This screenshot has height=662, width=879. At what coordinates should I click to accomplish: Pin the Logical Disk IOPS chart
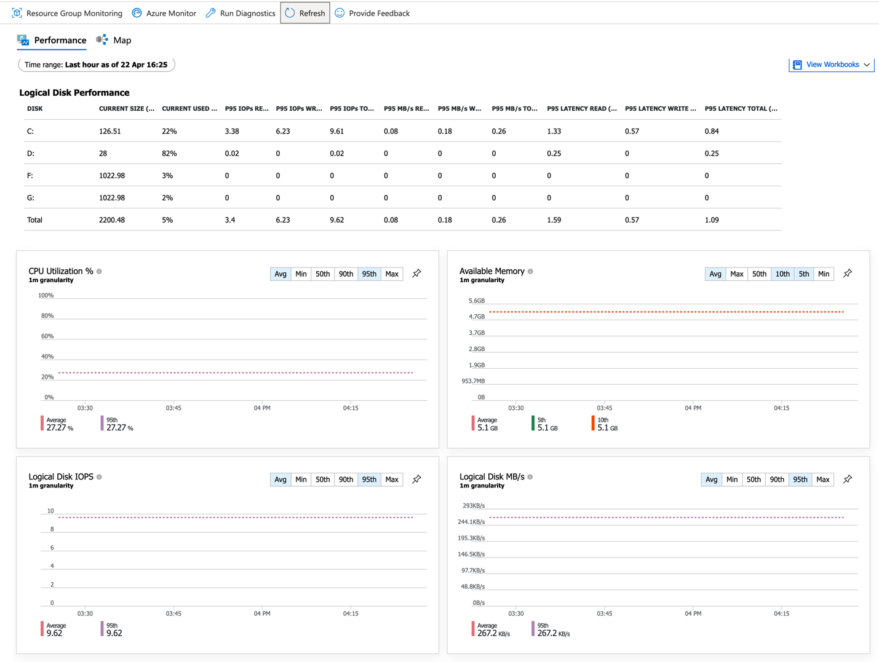(417, 479)
